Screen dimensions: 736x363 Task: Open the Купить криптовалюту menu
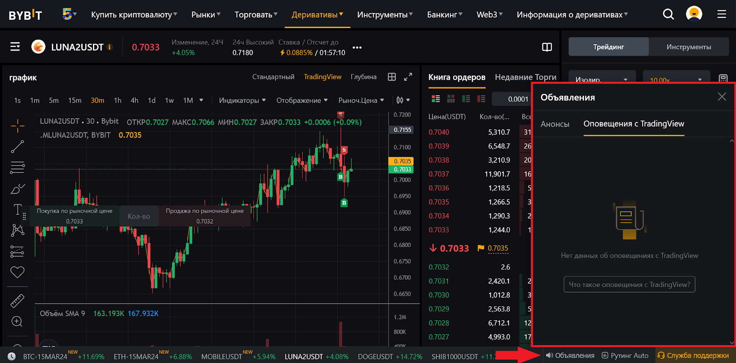(134, 15)
